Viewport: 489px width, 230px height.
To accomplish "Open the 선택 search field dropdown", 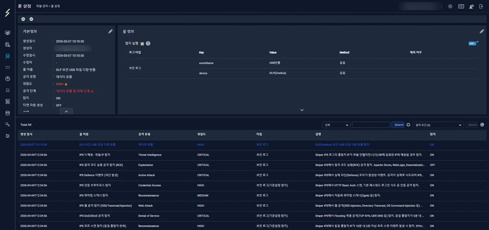I will (x=336, y=125).
